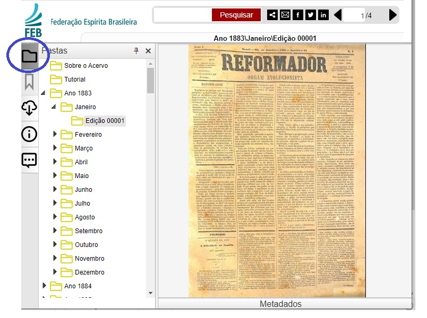The width and height of the screenshot is (427, 318).
Task: Select the Abril folder label
Action: [x=81, y=162]
